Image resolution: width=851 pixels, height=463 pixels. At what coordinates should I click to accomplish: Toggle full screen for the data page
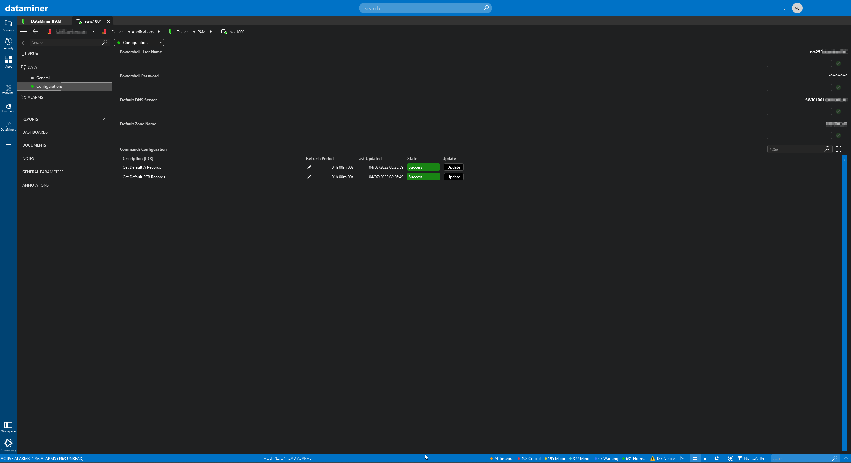coord(845,42)
